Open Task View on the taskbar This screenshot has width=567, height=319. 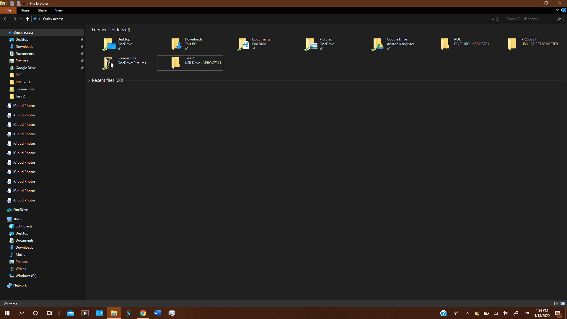coord(49,313)
